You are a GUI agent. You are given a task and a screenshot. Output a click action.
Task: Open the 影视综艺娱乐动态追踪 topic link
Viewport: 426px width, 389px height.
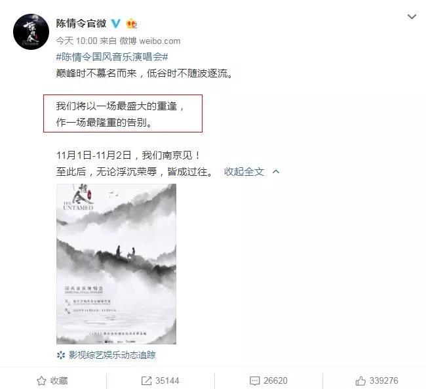pos(112,355)
